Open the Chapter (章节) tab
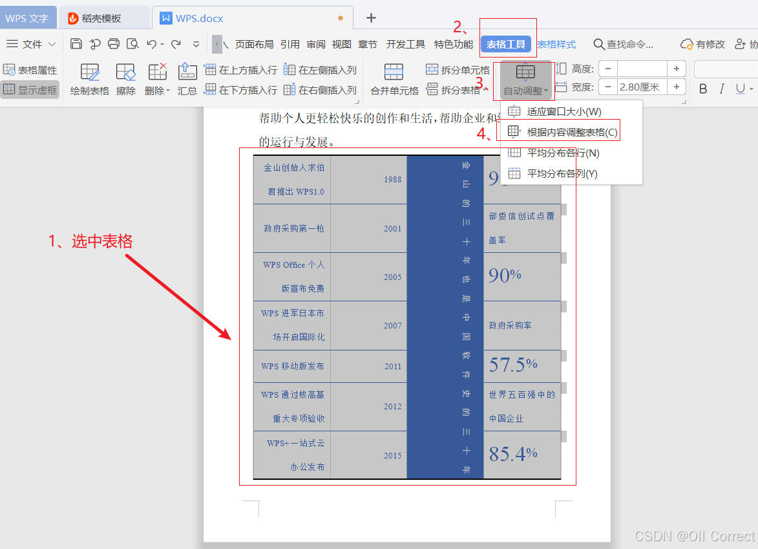The width and height of the screenshot is (758, 549). pos(368,45)
